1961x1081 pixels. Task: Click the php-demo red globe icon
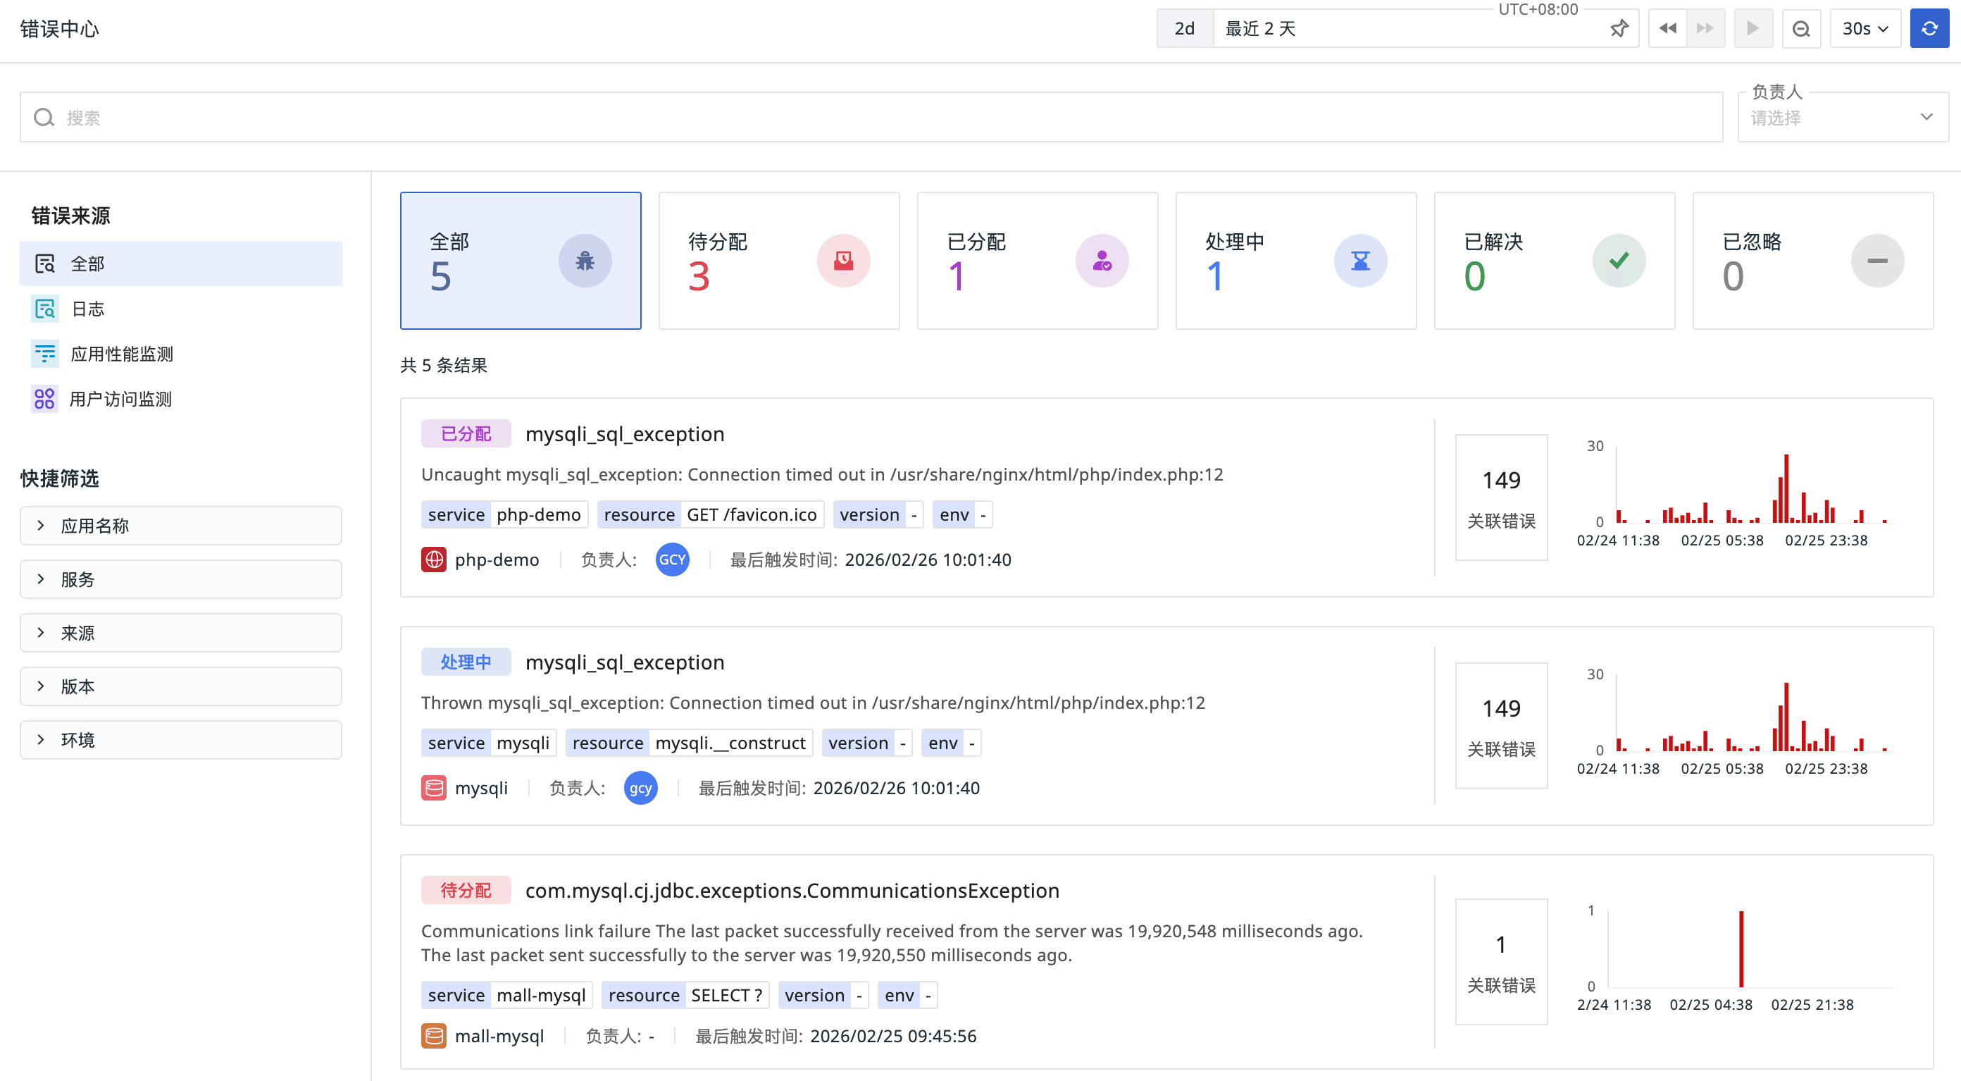point(434,560)
